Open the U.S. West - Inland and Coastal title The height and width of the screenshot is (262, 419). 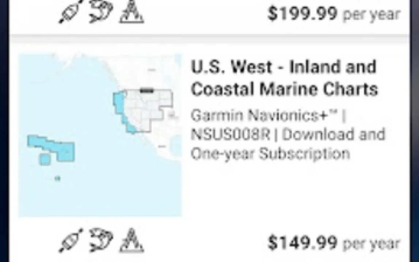(x=283, y=67)
